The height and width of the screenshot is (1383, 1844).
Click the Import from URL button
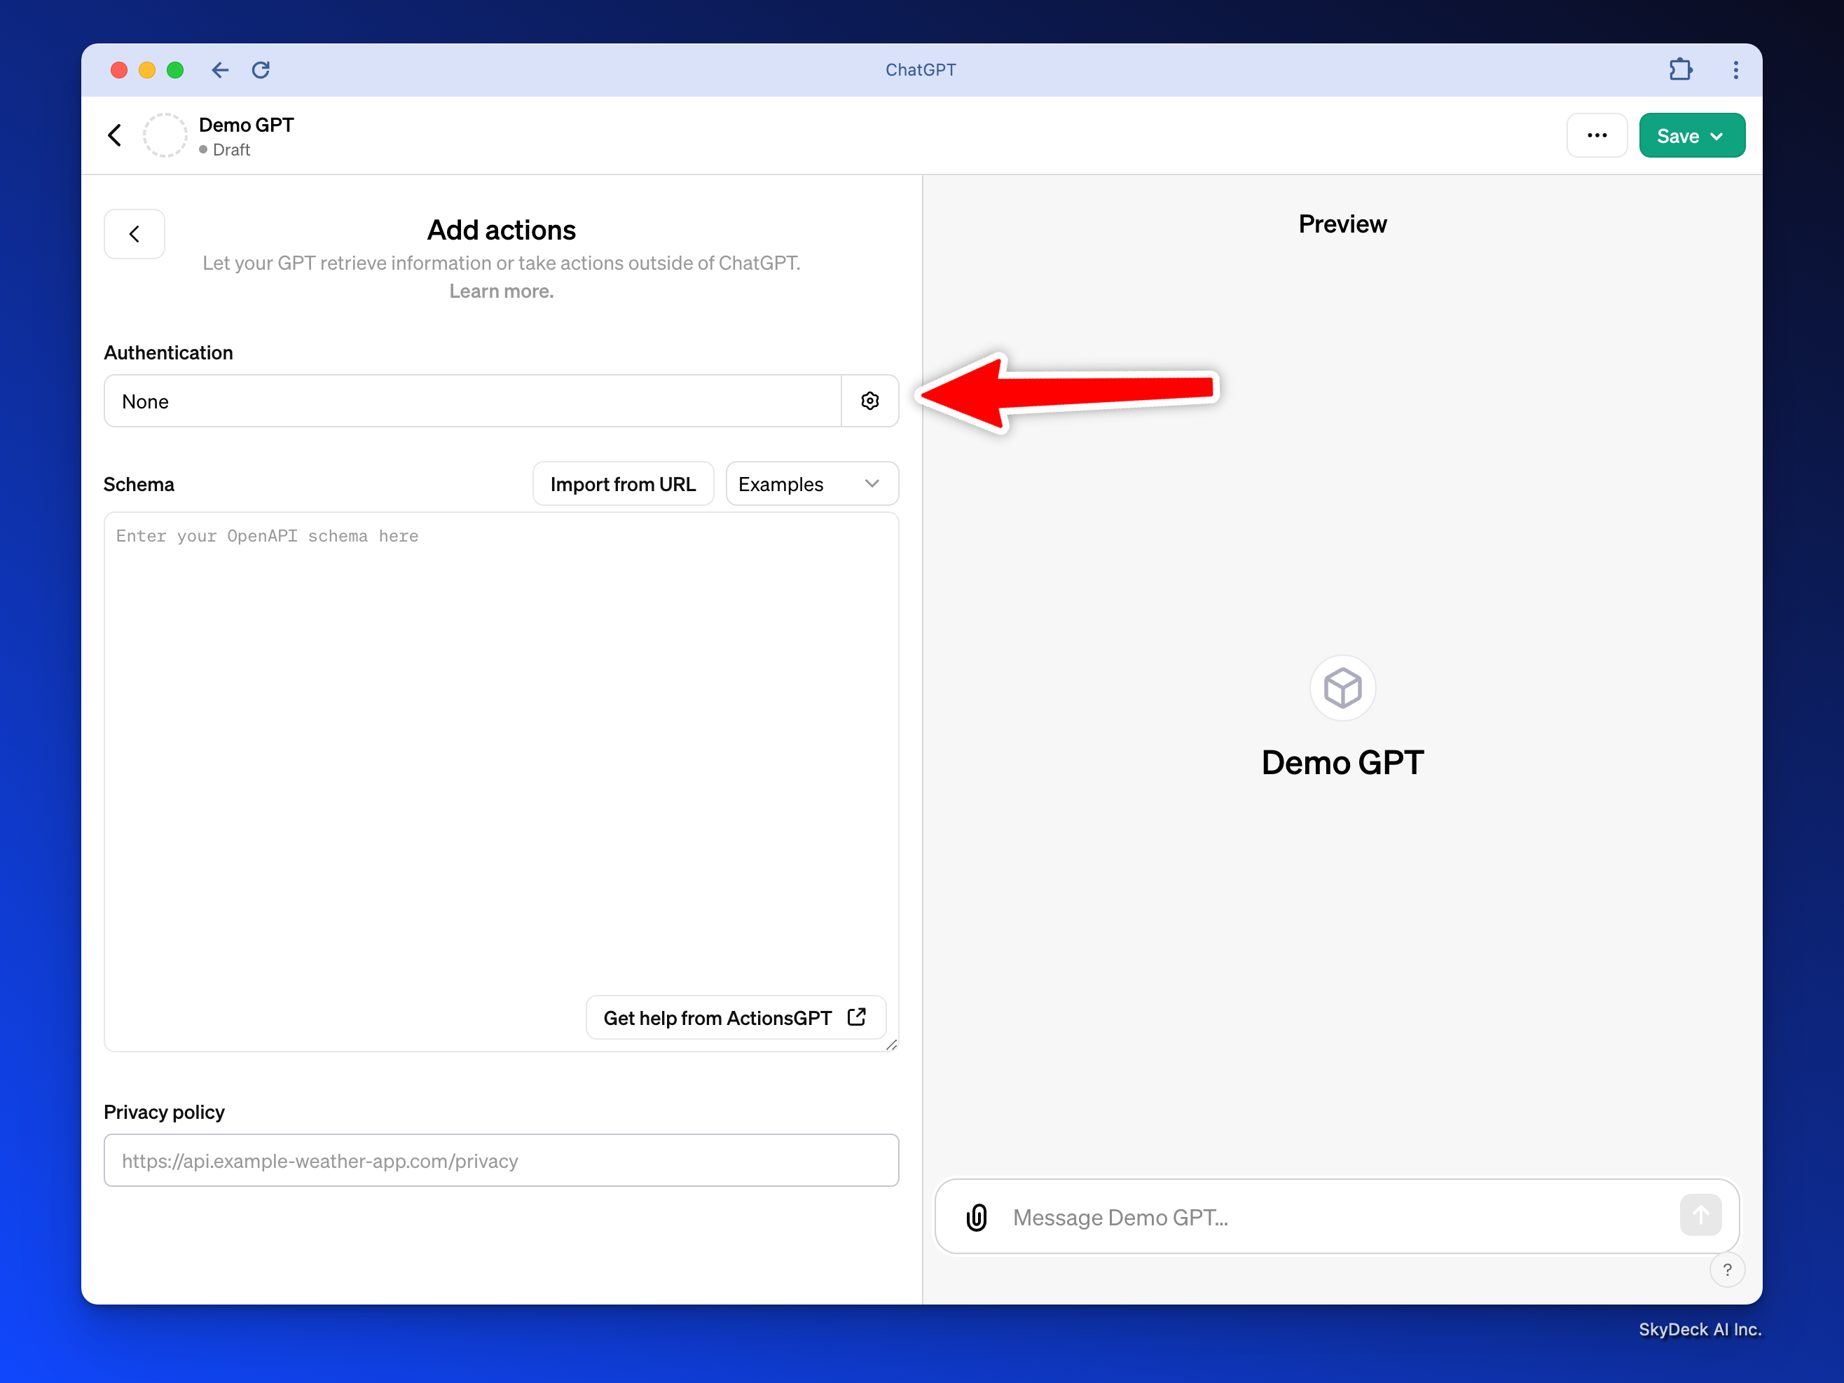623,484
